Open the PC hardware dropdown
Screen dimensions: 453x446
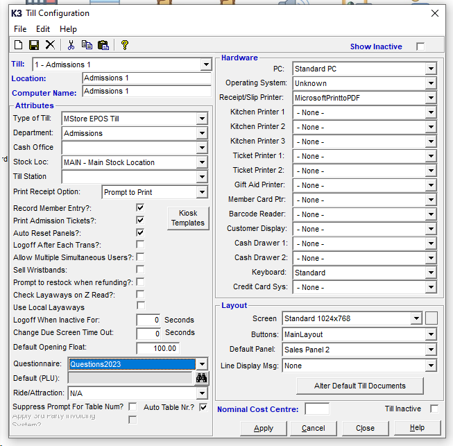[x=431, y=69]
